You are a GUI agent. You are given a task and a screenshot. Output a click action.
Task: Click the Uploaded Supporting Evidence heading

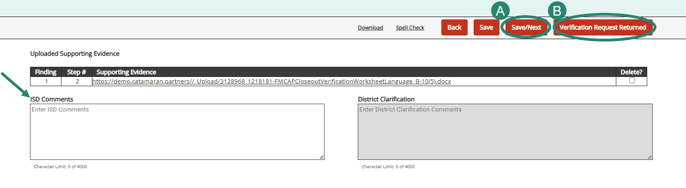tap(75, 54)
